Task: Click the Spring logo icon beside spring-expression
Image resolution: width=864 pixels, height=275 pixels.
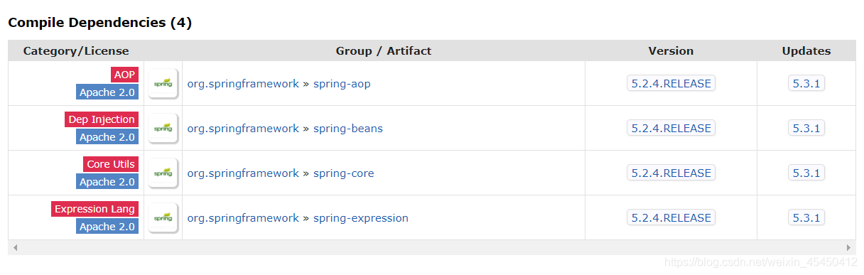Action: click(x=163, y=217)
